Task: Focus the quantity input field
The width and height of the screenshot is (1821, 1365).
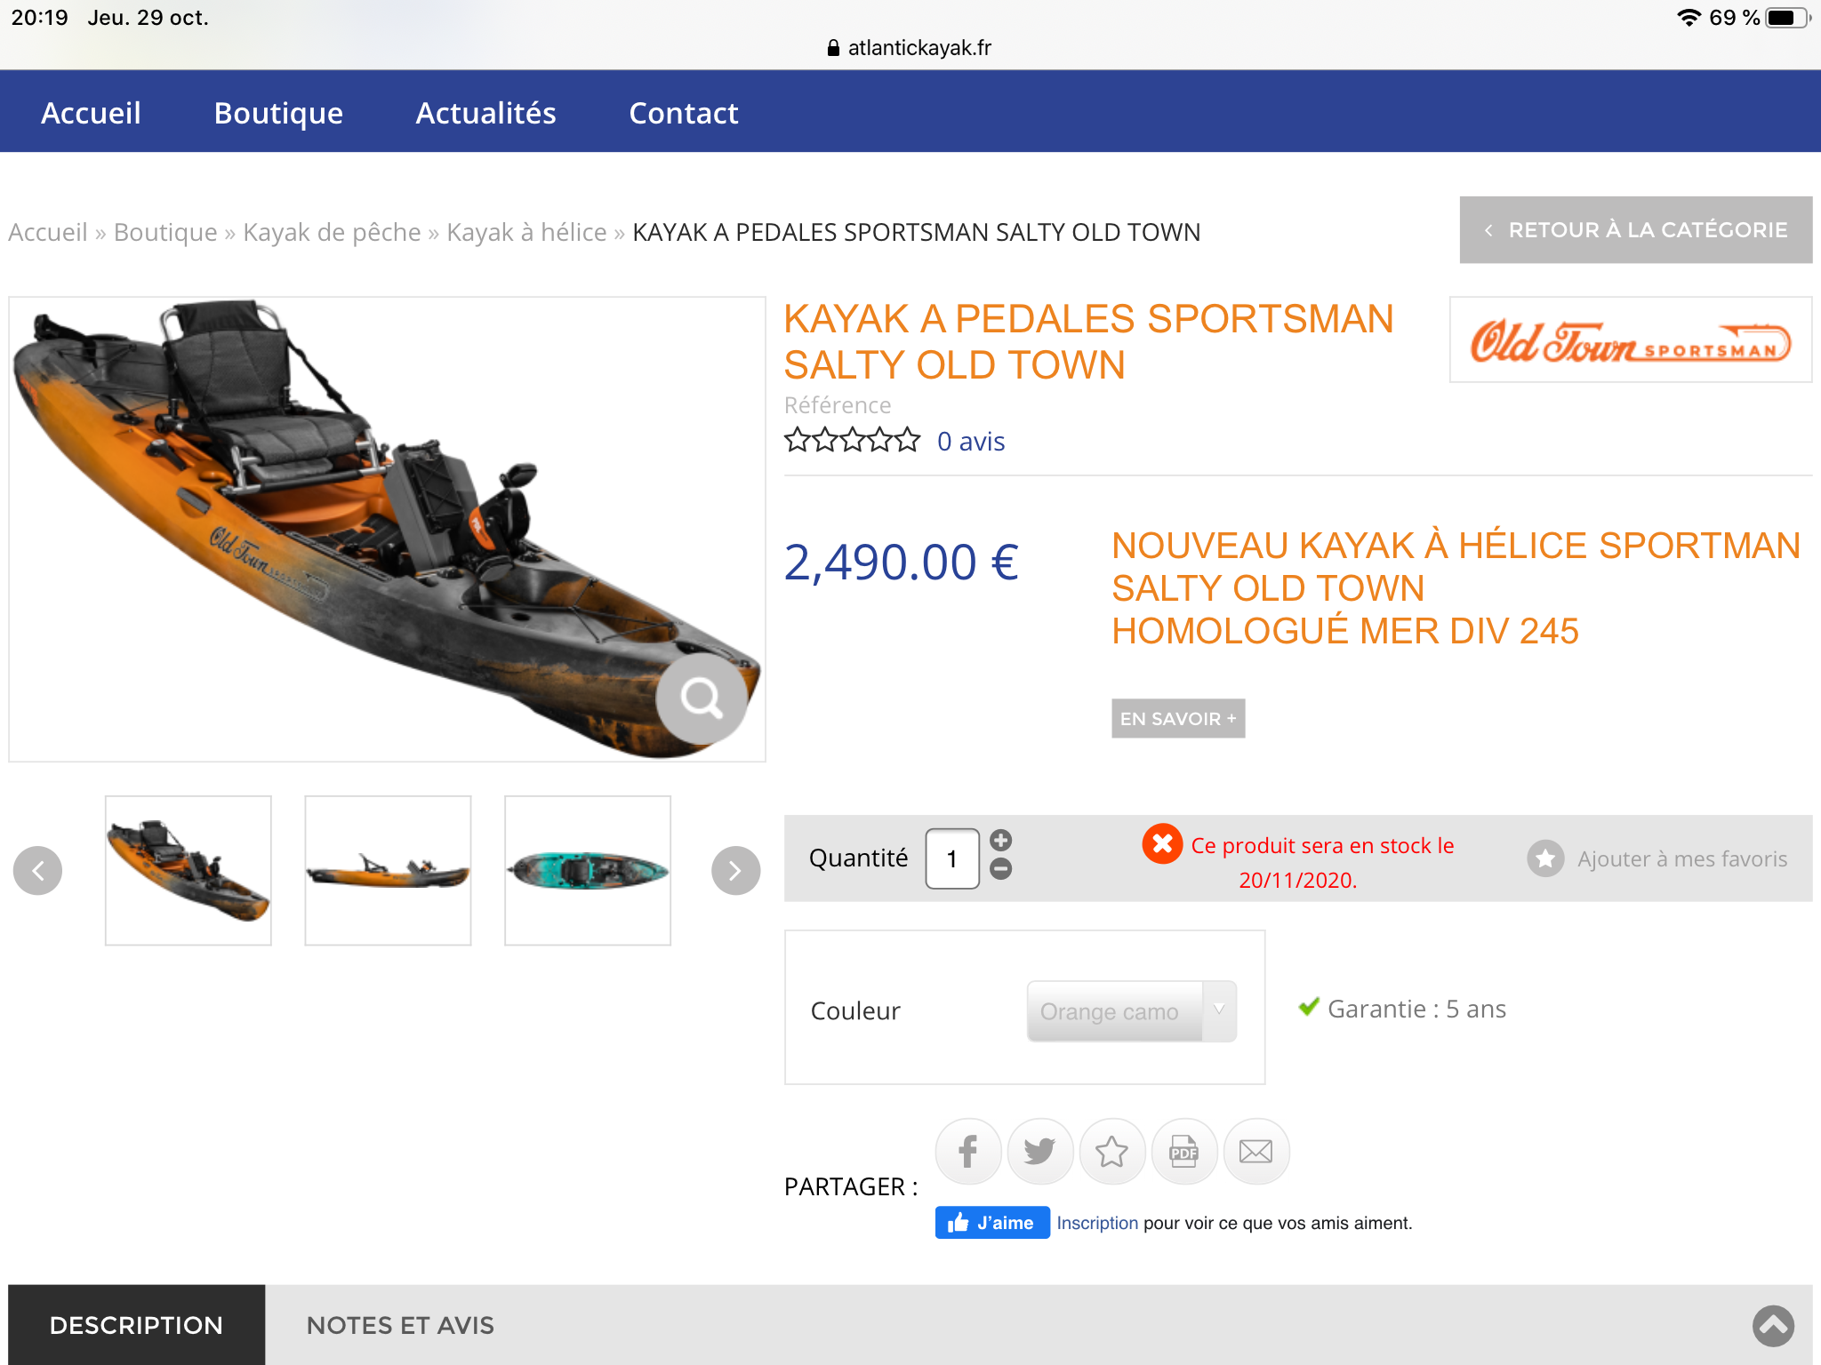Action: pos(952,858)
